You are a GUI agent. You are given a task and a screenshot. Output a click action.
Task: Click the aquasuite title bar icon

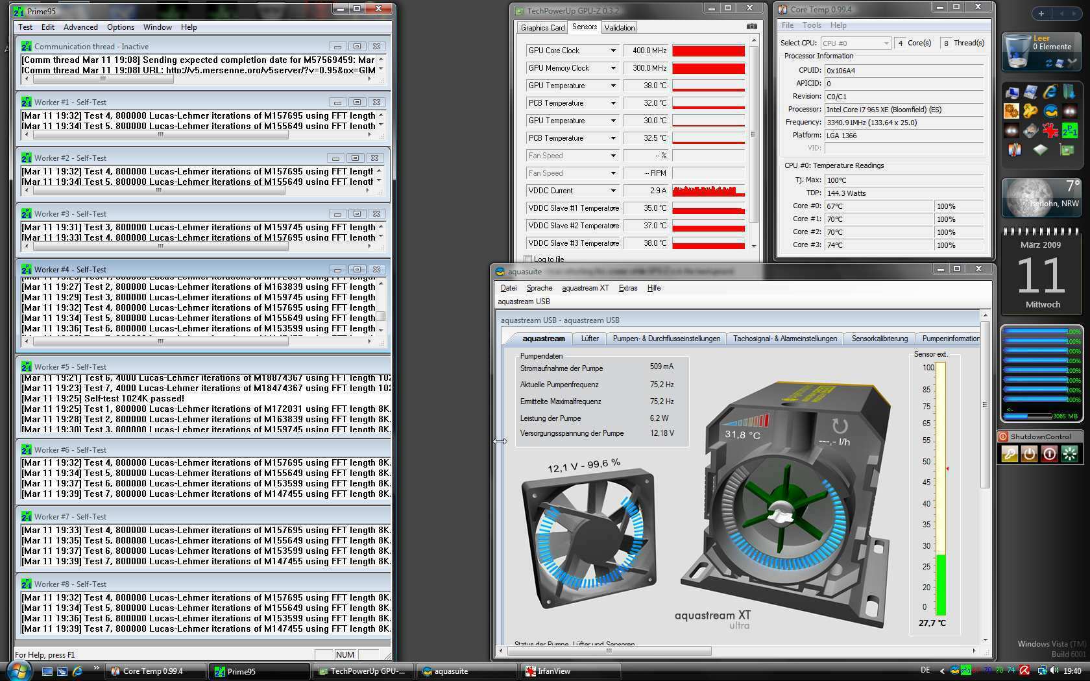(500, 272)
